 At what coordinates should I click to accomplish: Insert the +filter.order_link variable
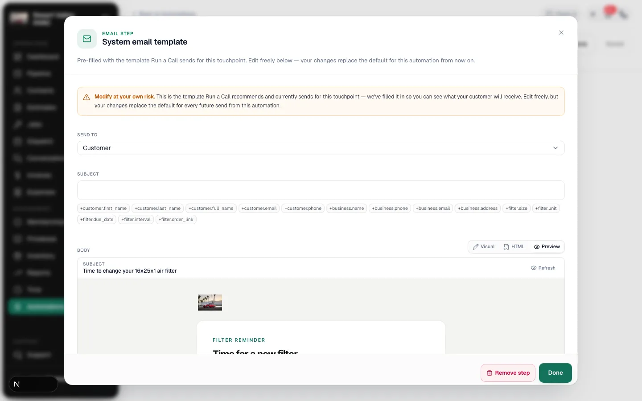tap(176, 219)
